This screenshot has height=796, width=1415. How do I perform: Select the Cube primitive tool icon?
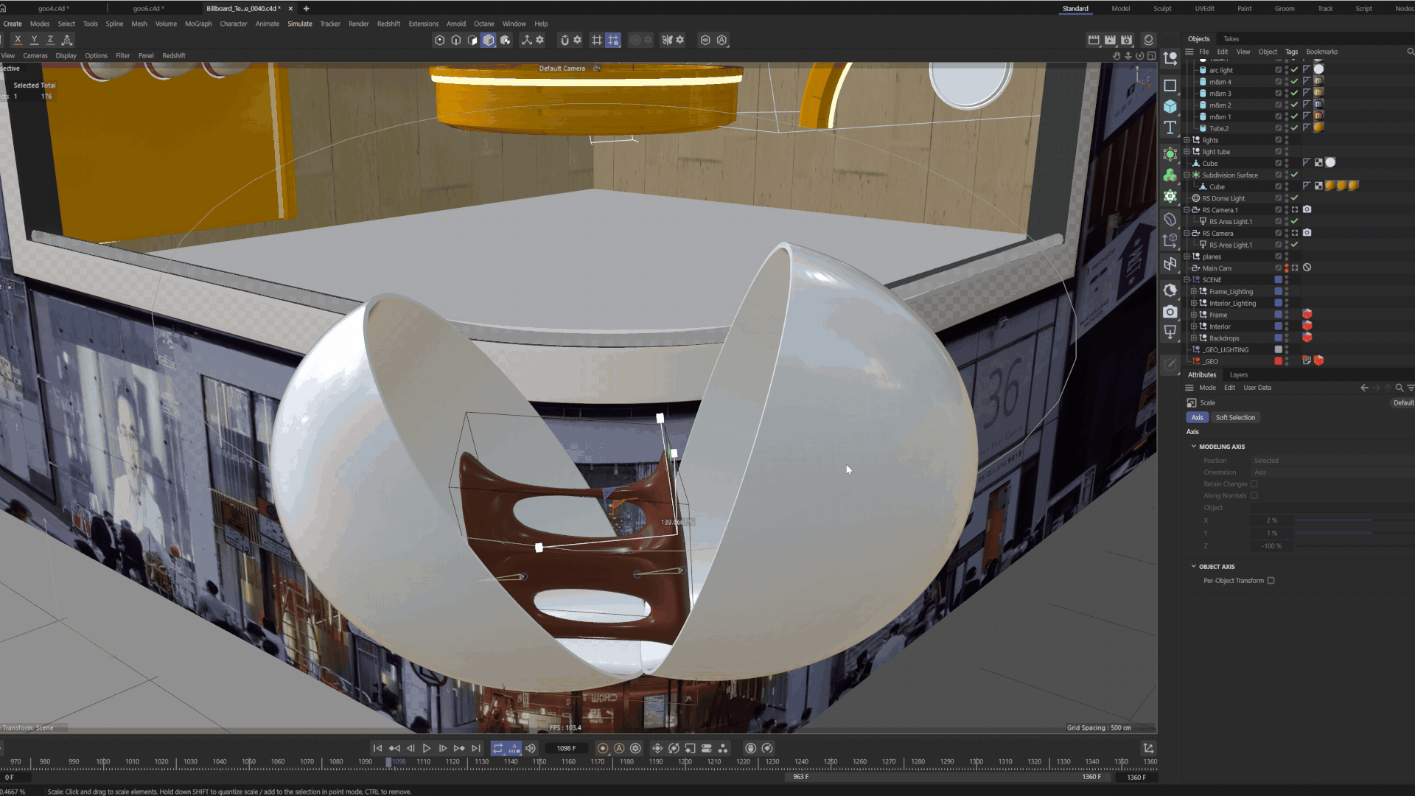click(1170, 107)
